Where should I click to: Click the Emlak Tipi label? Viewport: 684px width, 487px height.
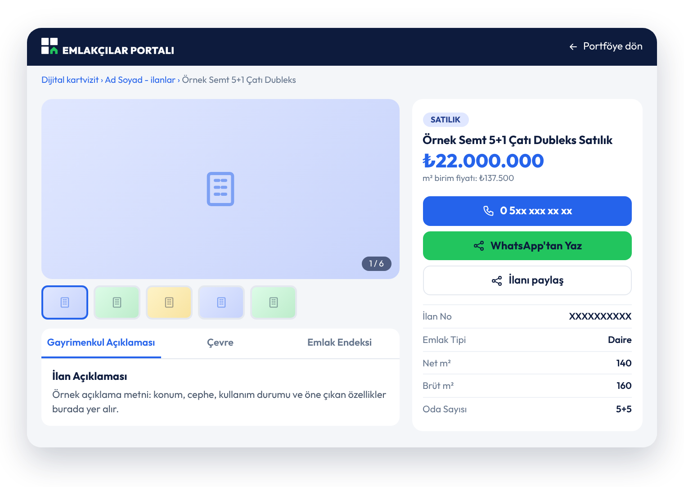444,340
